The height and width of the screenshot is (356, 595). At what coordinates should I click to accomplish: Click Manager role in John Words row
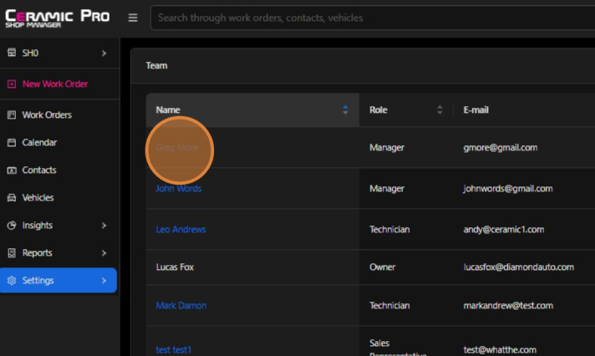point(387,189)
